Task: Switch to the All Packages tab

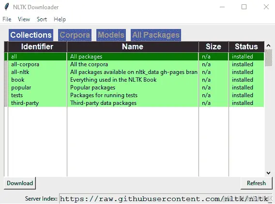Action: point(156,35)
